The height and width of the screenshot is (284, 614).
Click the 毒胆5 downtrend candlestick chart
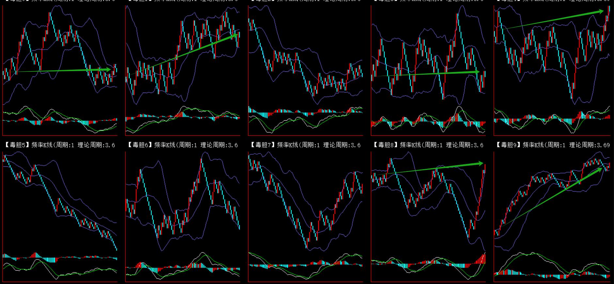click(60, 202)
